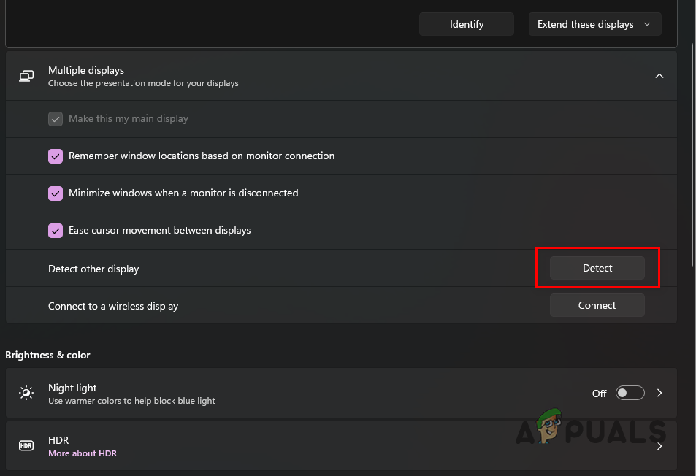Turn on the Night light toggle
The image size is (696, 476).
(630, 393)
